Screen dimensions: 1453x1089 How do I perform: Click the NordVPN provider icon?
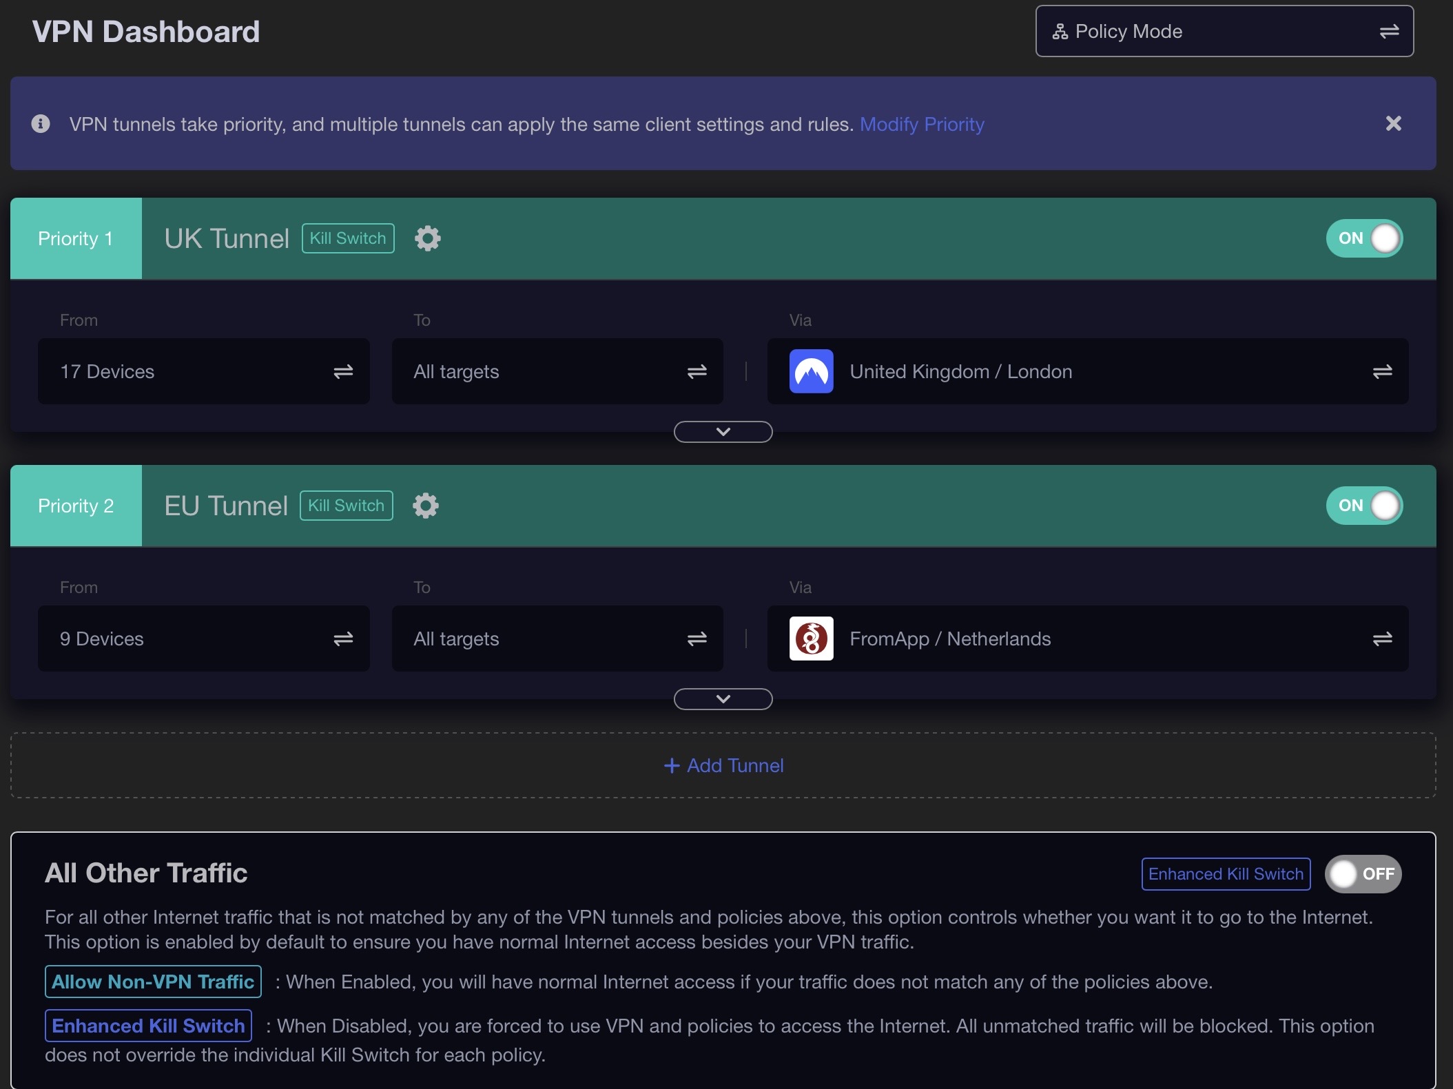(x=811, y=371)
